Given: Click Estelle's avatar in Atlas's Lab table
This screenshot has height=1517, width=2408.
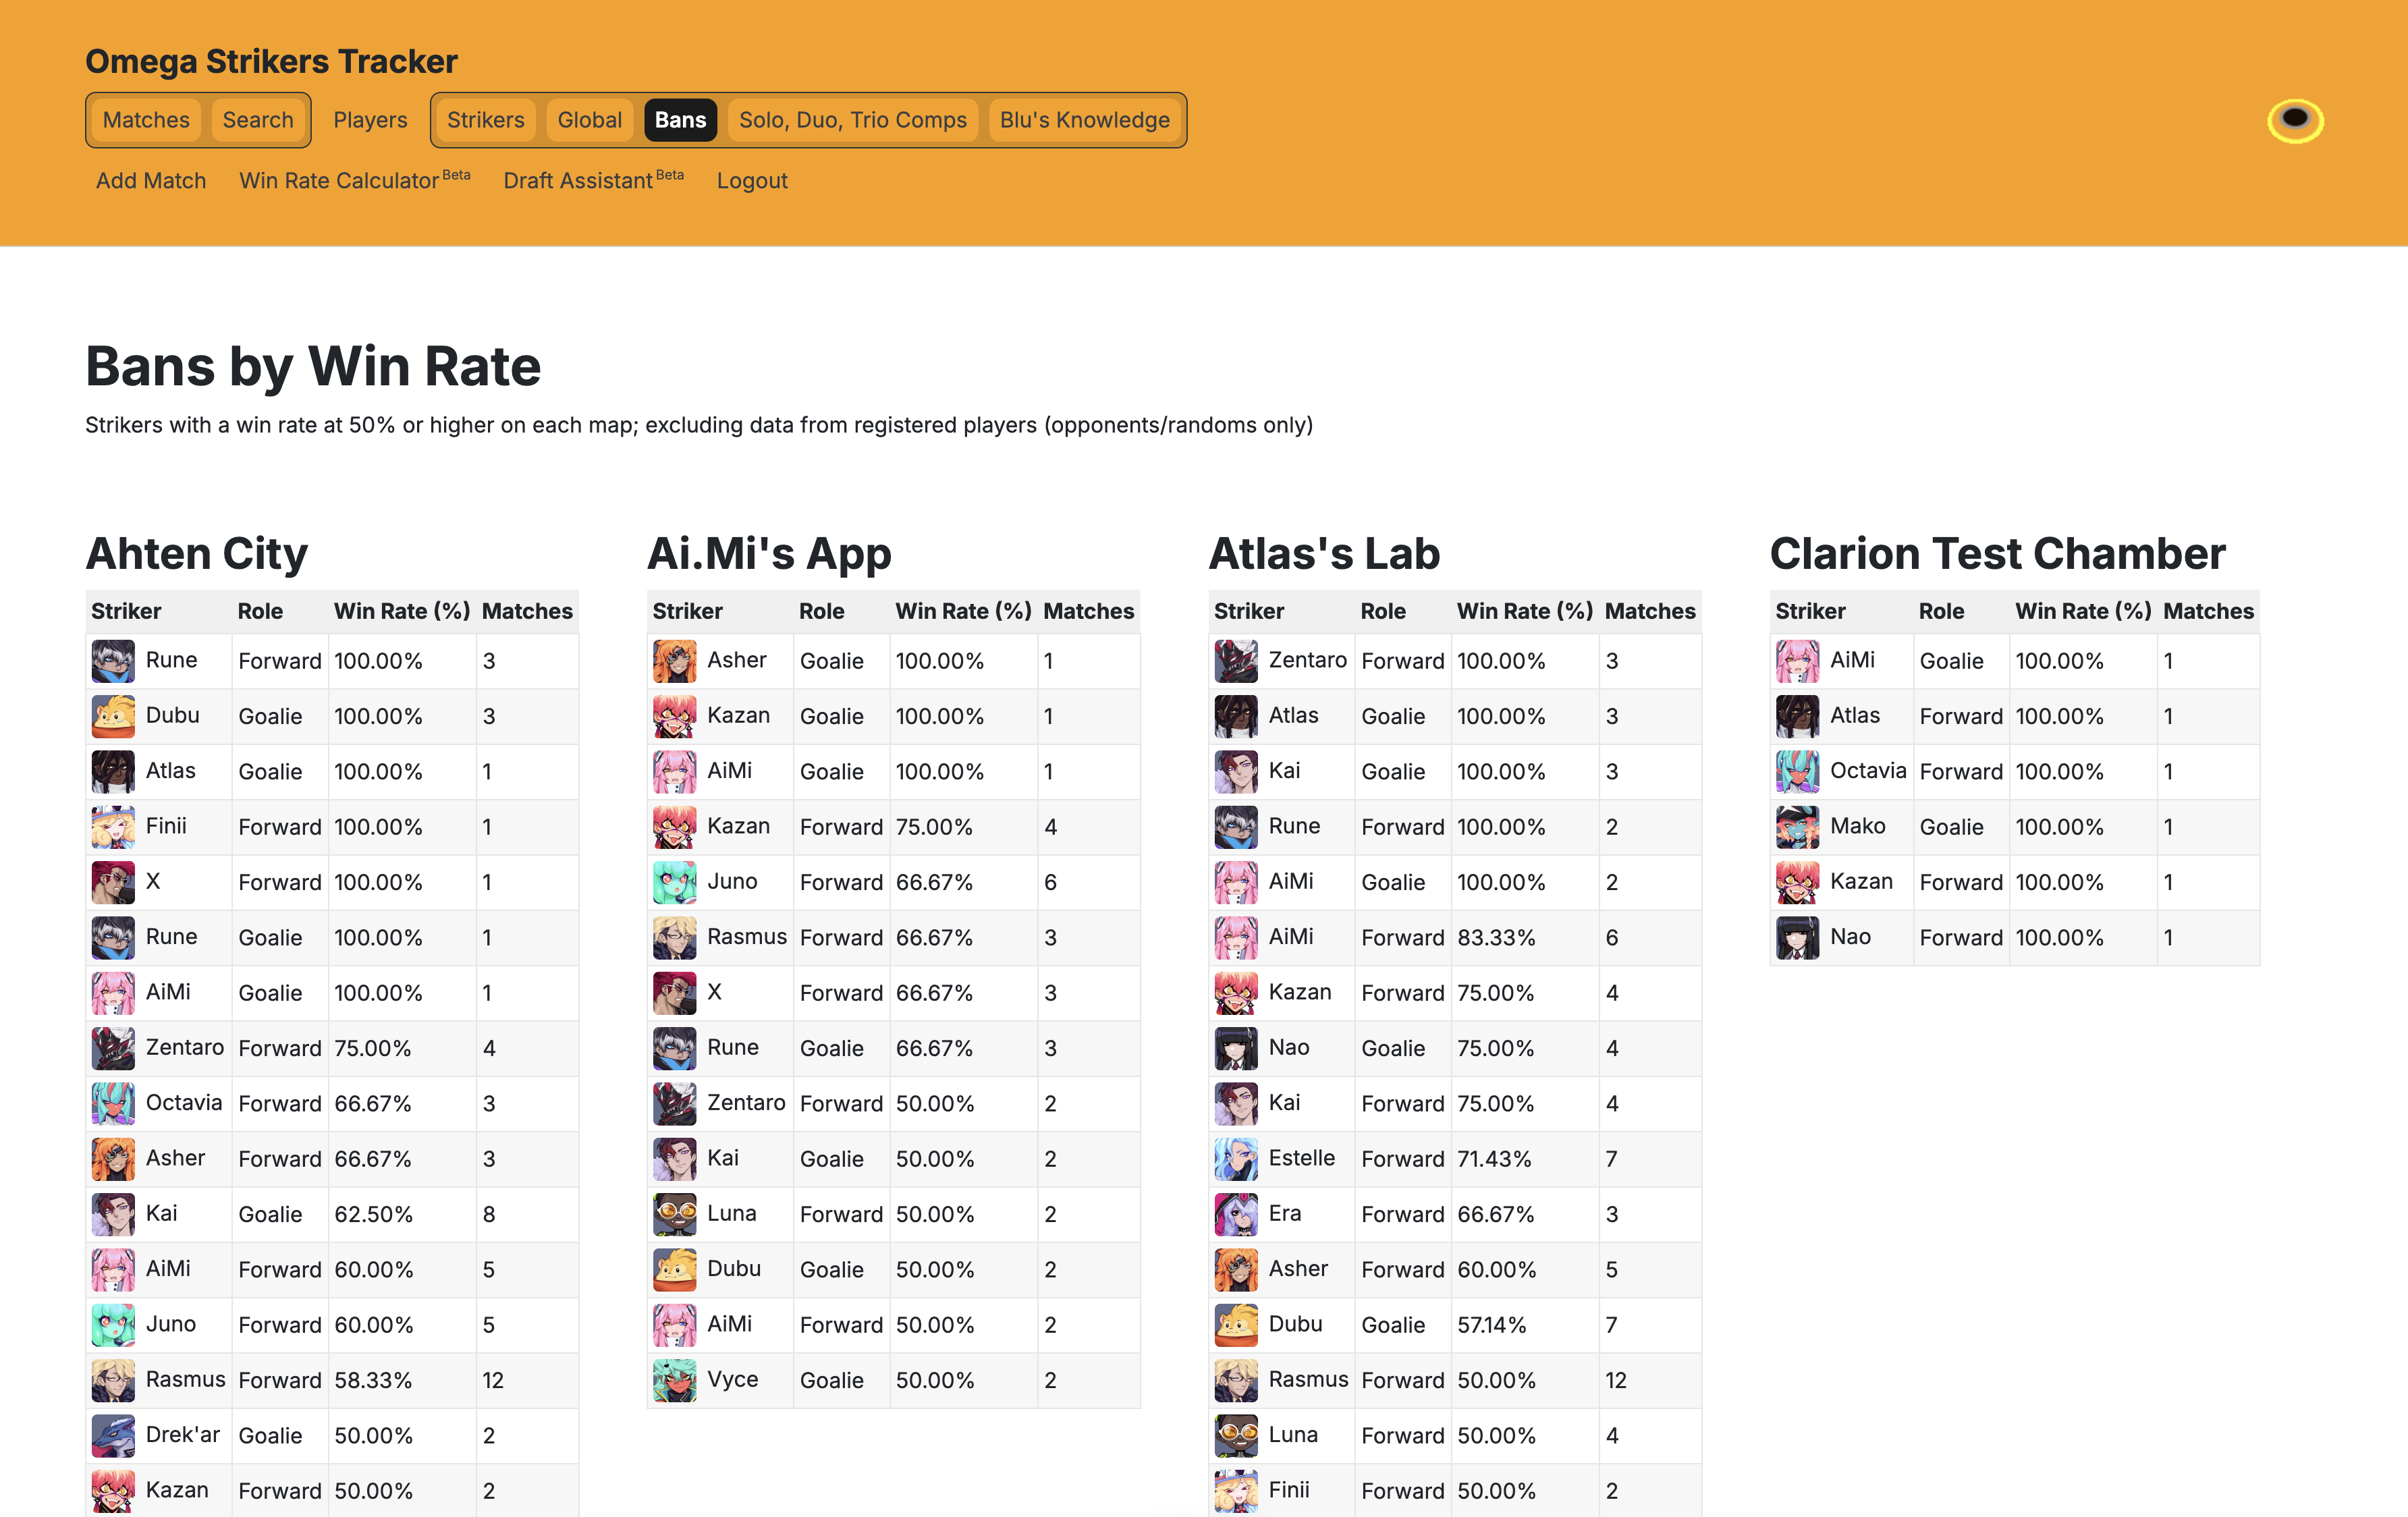Looking at the screenshot, I should [1236, 1159].
